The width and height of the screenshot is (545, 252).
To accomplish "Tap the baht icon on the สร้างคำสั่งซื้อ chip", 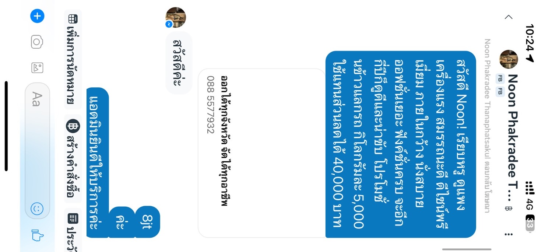I will [73, 127].
